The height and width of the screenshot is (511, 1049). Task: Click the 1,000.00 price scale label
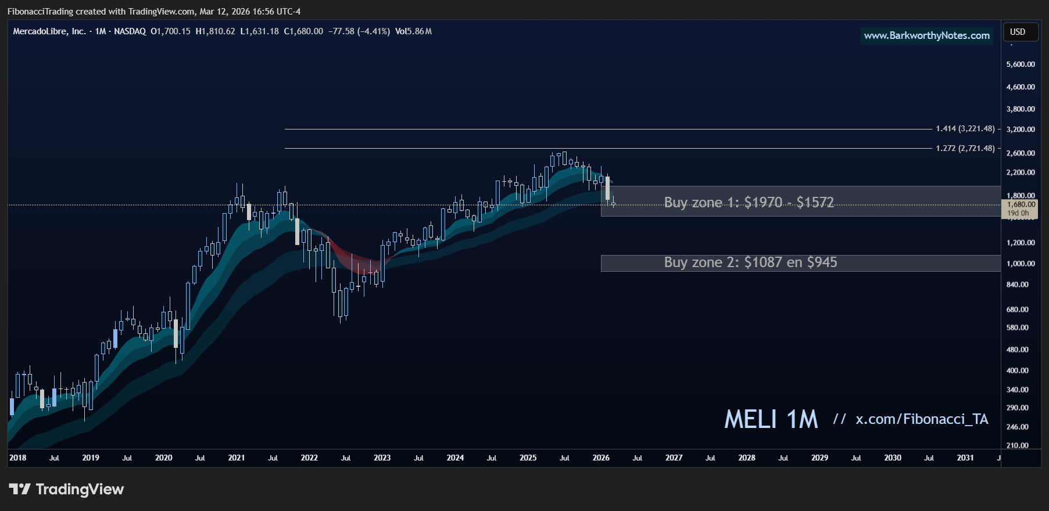coord(1021,264)
